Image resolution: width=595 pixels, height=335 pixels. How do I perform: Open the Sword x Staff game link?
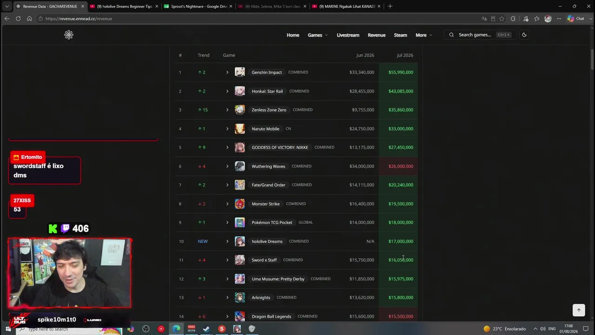coord(264,260)
